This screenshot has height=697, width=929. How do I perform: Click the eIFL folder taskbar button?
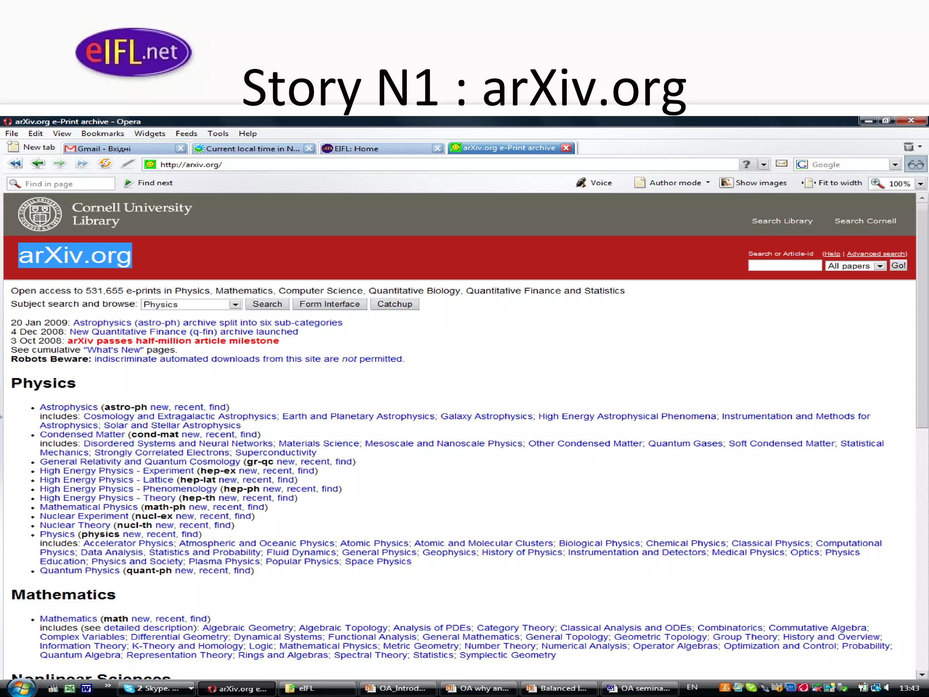tap(317, 688)
